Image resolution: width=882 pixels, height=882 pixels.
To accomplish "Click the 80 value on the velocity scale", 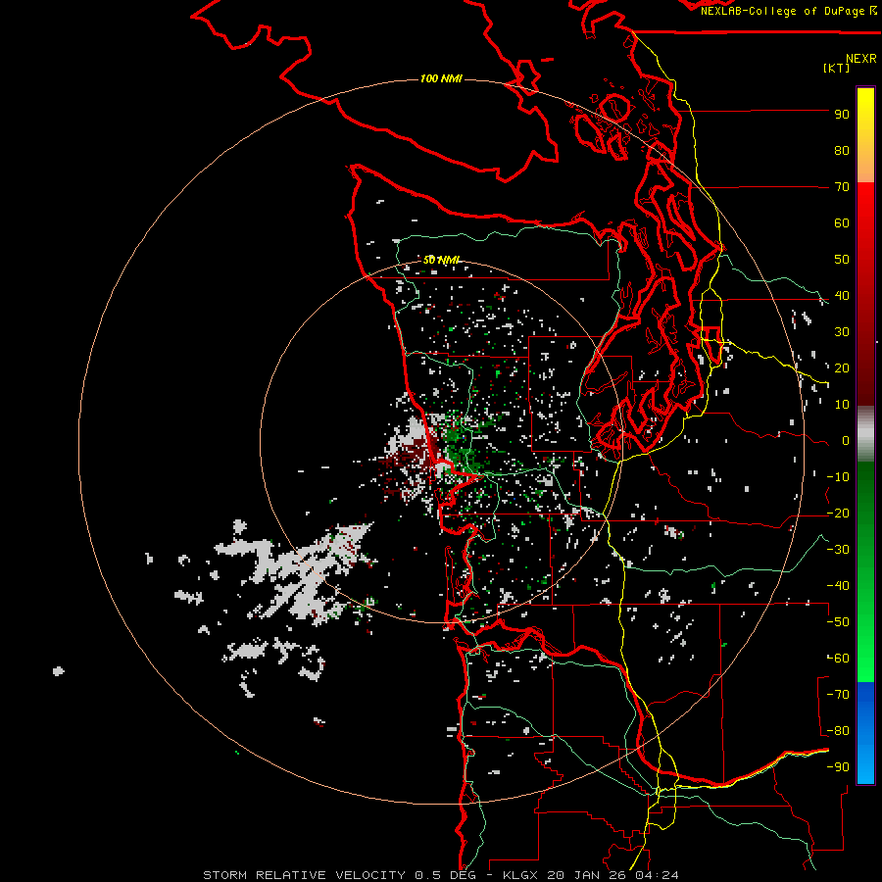I will (x=842, y=151).
